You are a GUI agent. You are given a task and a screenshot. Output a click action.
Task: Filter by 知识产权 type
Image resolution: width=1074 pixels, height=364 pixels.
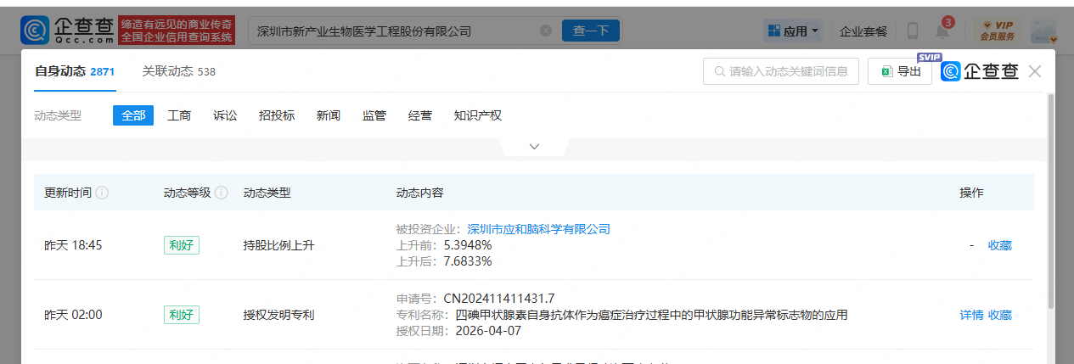pos(477,115)
